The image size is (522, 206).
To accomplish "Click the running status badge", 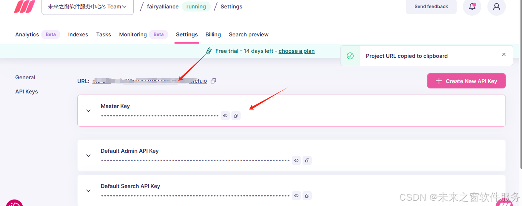I will tap(196, 7).
